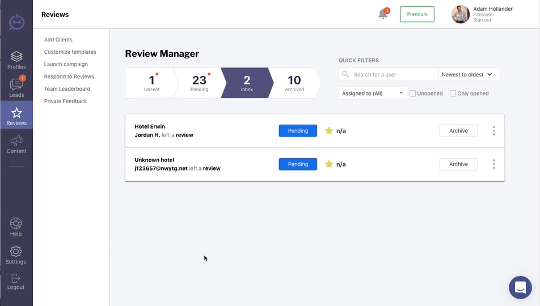540x306 pixels.
Task: Archive the Unknown hotel review
Action: pos(458,164)
